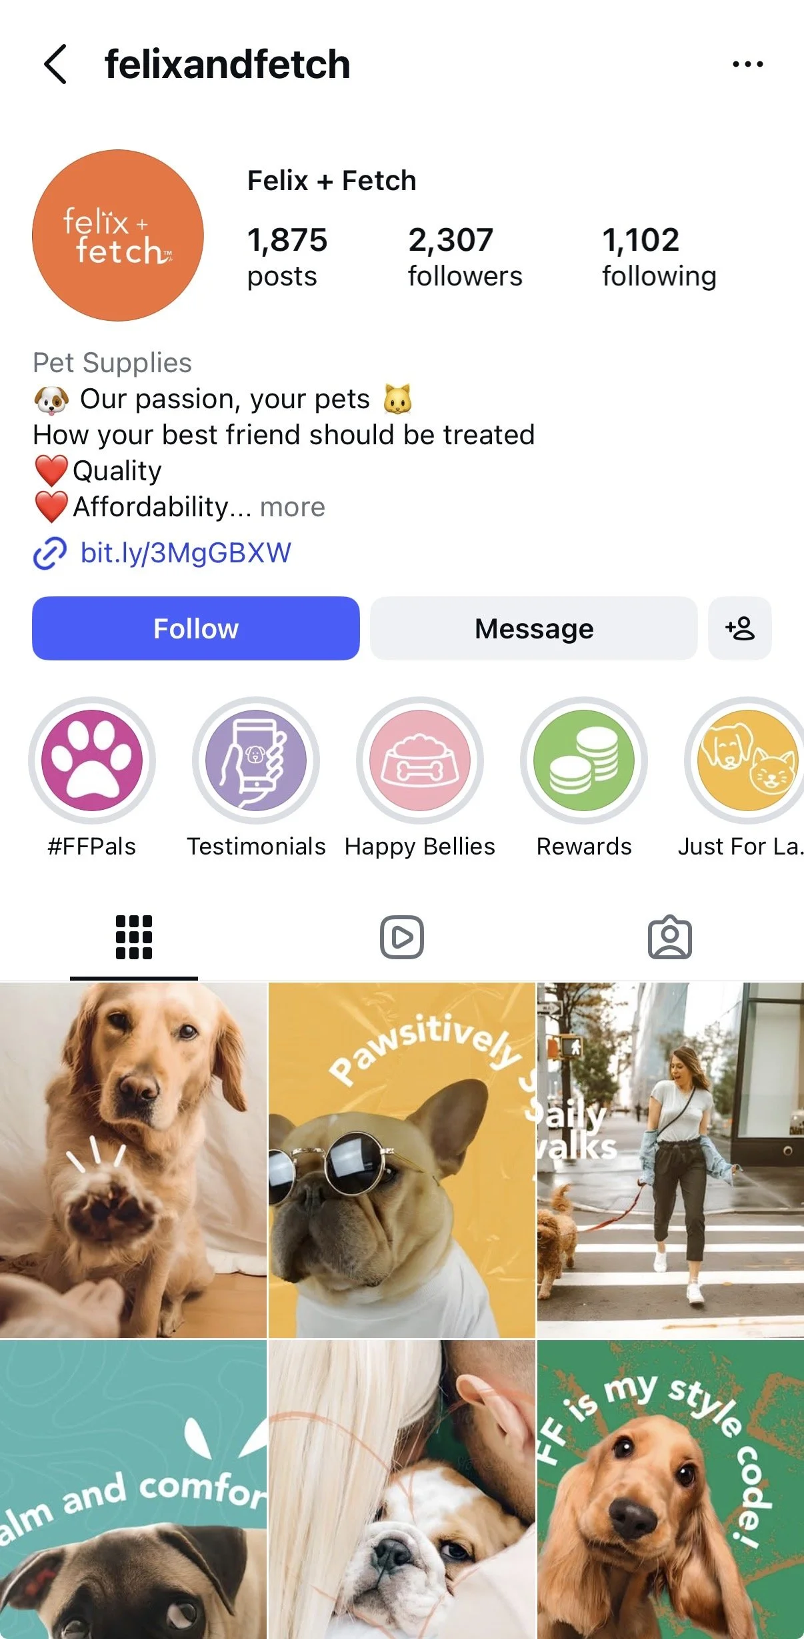The width and height of the screenshot is (804, 1639).
Task: Open the #FFPals story highlight
Action: [92, 760]
